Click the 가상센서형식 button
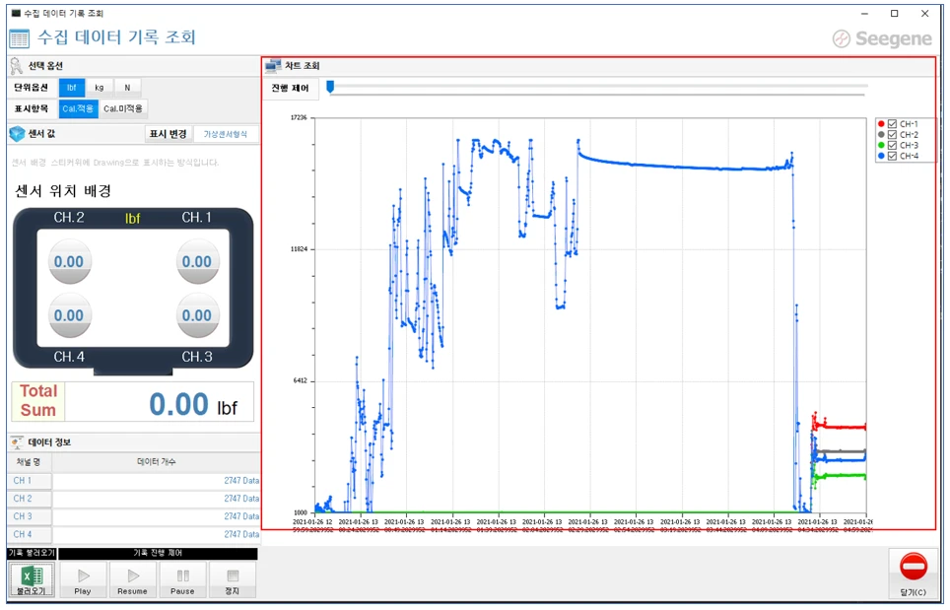950x610 pixels. point(226,134)
